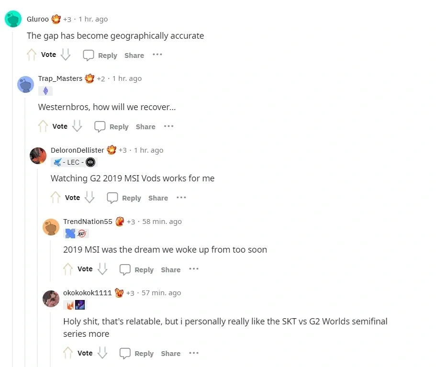Image resolution: width=436 pixels, height=367 pixels.
Task: Click okokokok1111's profile avatar
Action: pos(51,299)
